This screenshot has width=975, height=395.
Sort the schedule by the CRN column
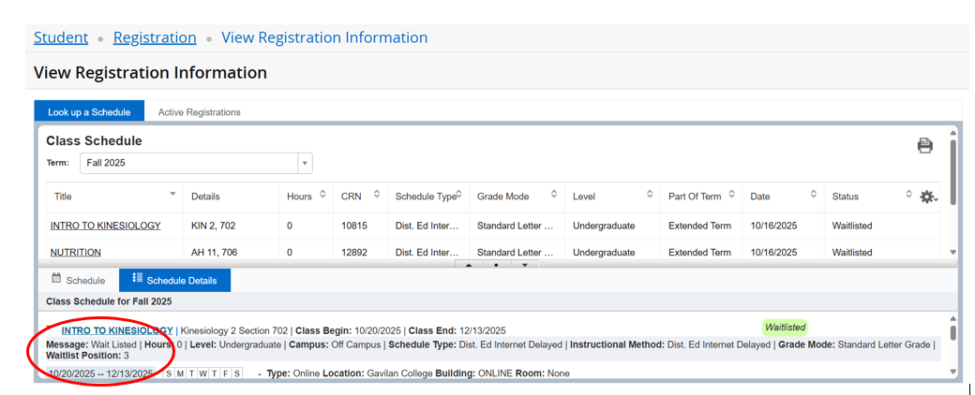coord(377,195)
